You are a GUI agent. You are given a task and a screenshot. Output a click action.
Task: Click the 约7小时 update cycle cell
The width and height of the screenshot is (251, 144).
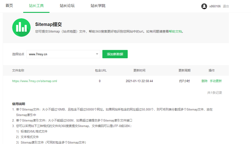(184, 81)
